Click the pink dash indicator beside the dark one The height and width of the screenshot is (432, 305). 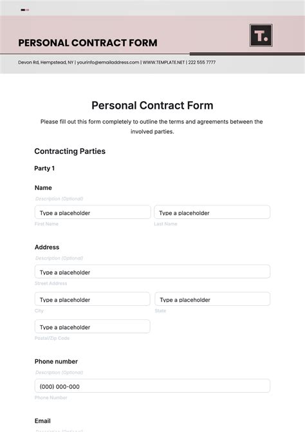(27, 10)
